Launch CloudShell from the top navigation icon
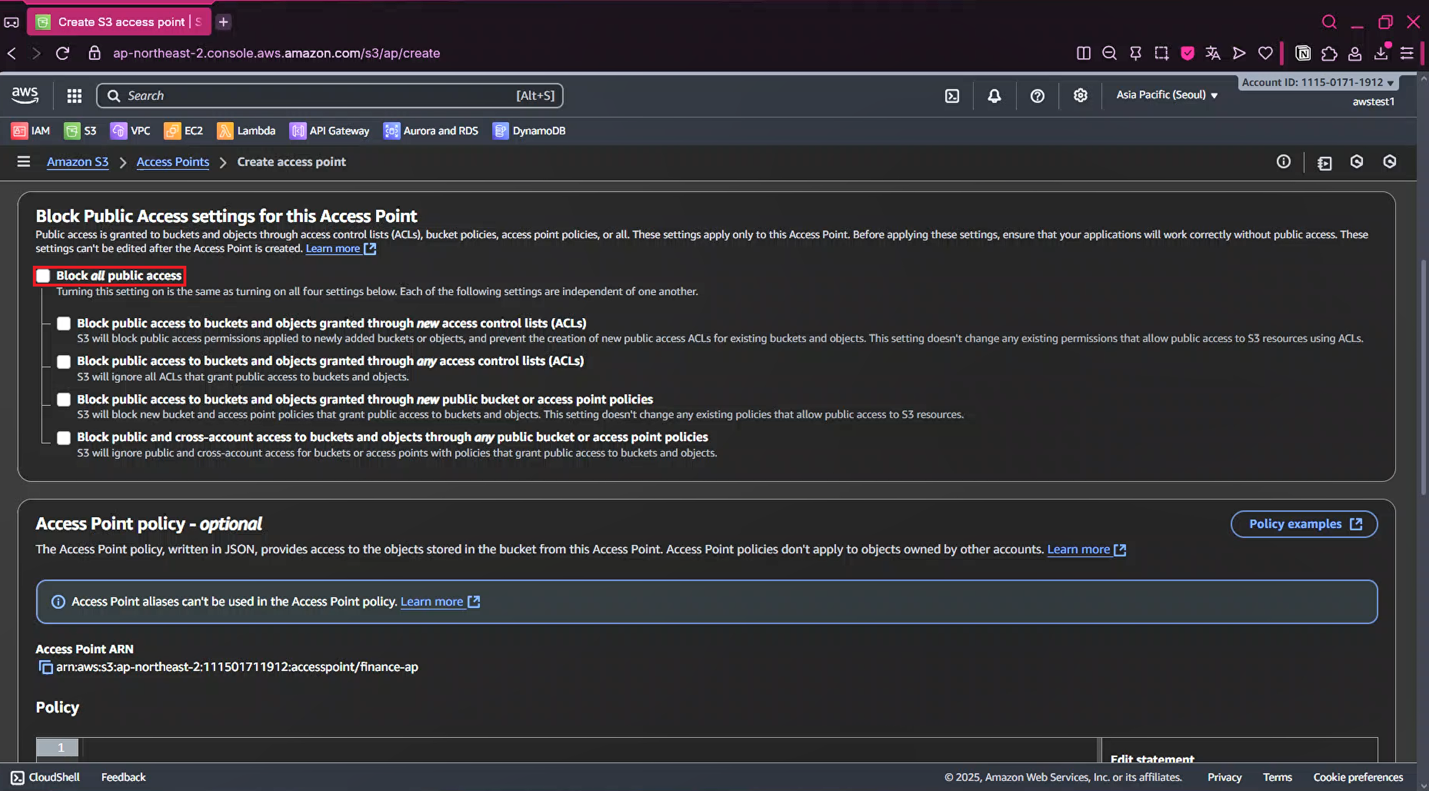This screenshot has height=791, width=1429. 952,96
